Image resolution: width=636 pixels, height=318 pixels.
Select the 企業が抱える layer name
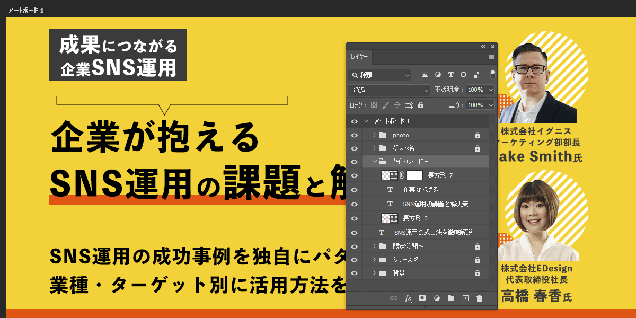click(420, 189)
